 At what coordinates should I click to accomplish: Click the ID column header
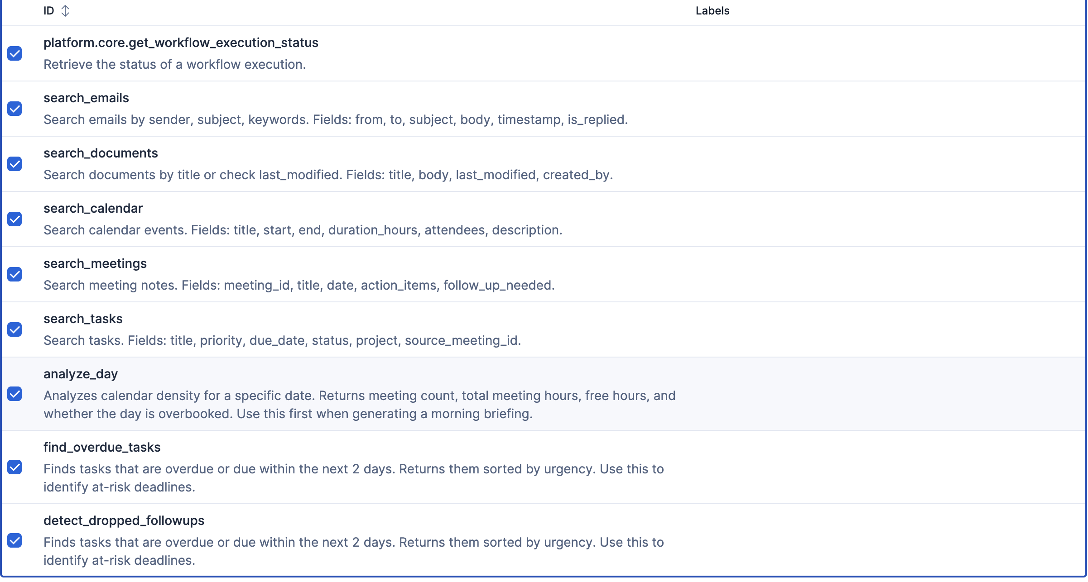point(49,11)
